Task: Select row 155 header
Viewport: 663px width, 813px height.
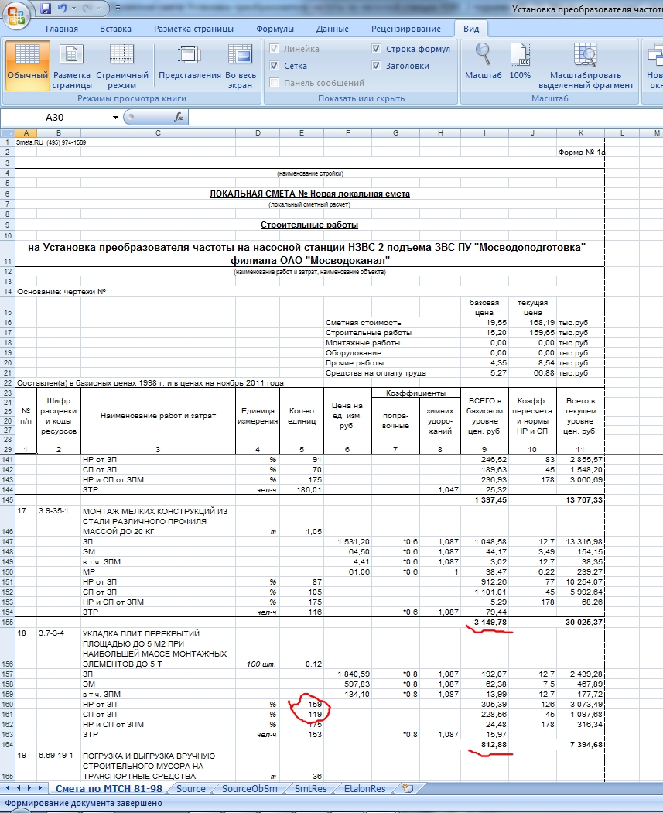Action: pyautogui.click(x=7, y=623)
